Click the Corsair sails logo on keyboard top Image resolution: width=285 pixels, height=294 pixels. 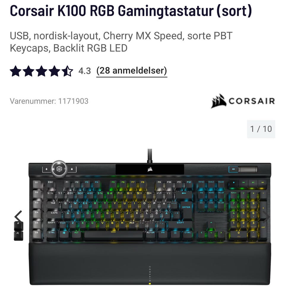point(150,169)
